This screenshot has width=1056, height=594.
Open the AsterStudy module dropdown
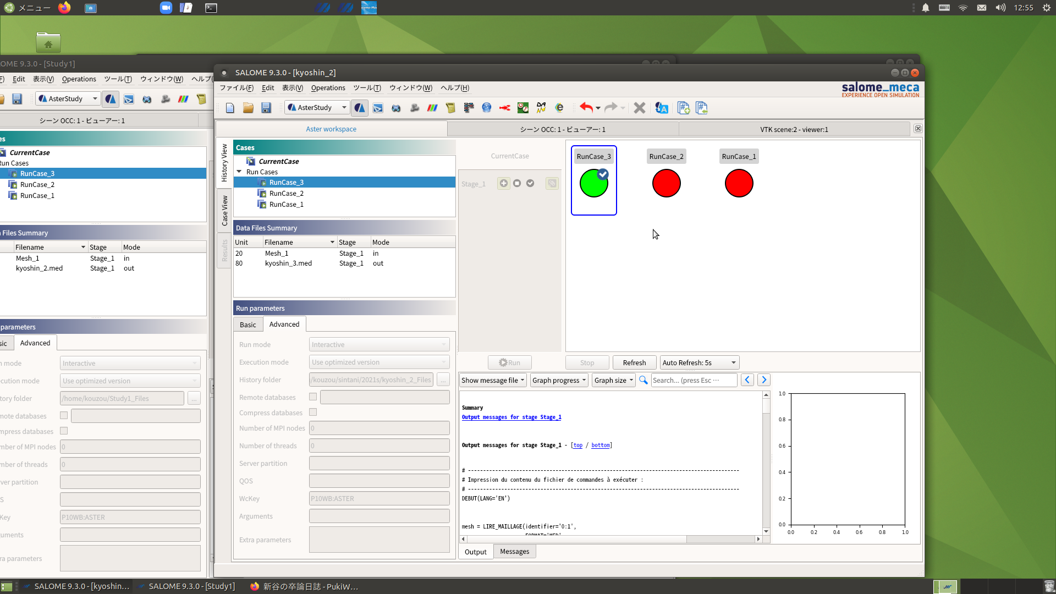click(317, 108)
